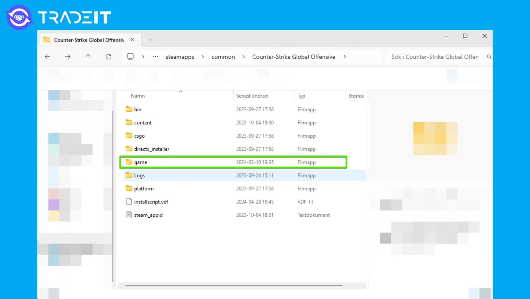Click the search magnifier icon

point(489,57)
